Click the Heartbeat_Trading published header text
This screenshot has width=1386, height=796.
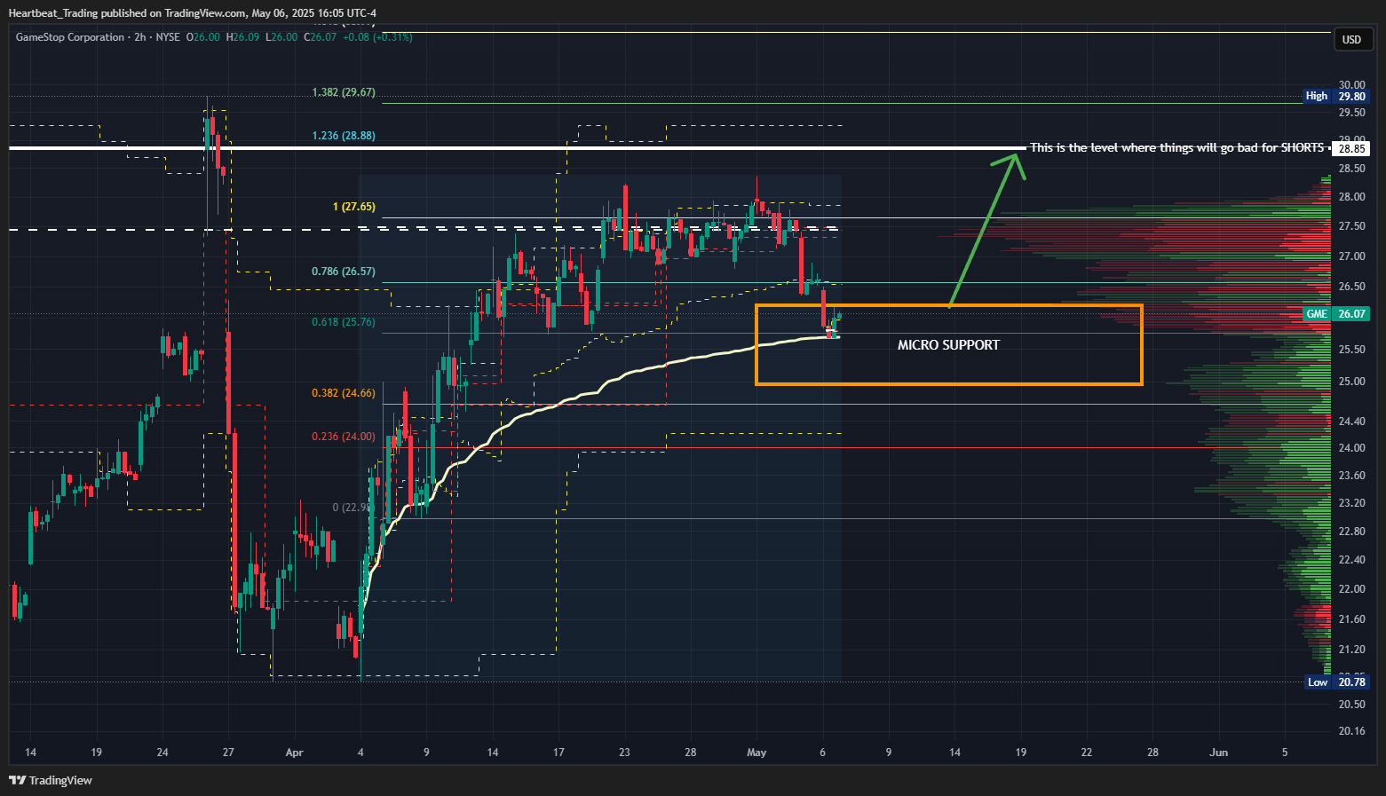[x=192, y=12]
